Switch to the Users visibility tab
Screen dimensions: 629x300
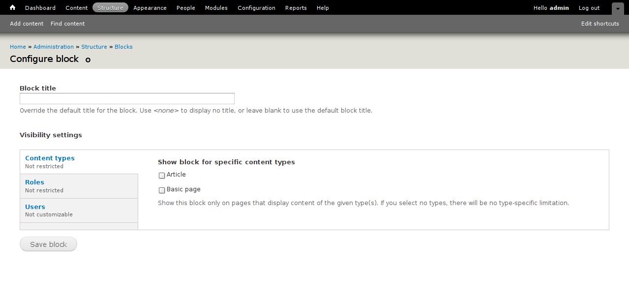35,207
